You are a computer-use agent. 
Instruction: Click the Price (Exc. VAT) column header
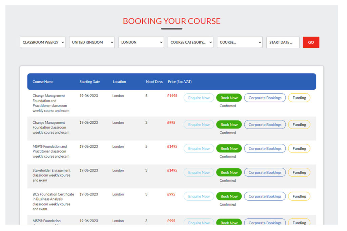coord(180,82)
